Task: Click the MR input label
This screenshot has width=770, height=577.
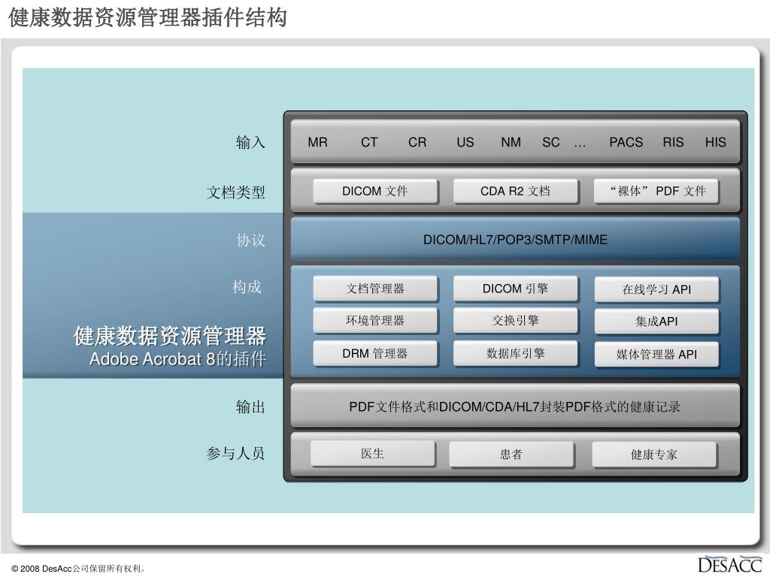Action: [x=318, y=142]
